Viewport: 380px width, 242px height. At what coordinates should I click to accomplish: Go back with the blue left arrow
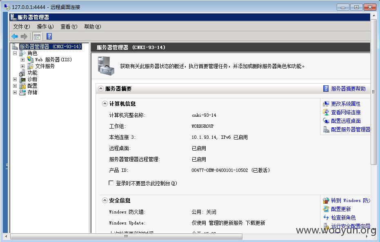pos(15,37)
